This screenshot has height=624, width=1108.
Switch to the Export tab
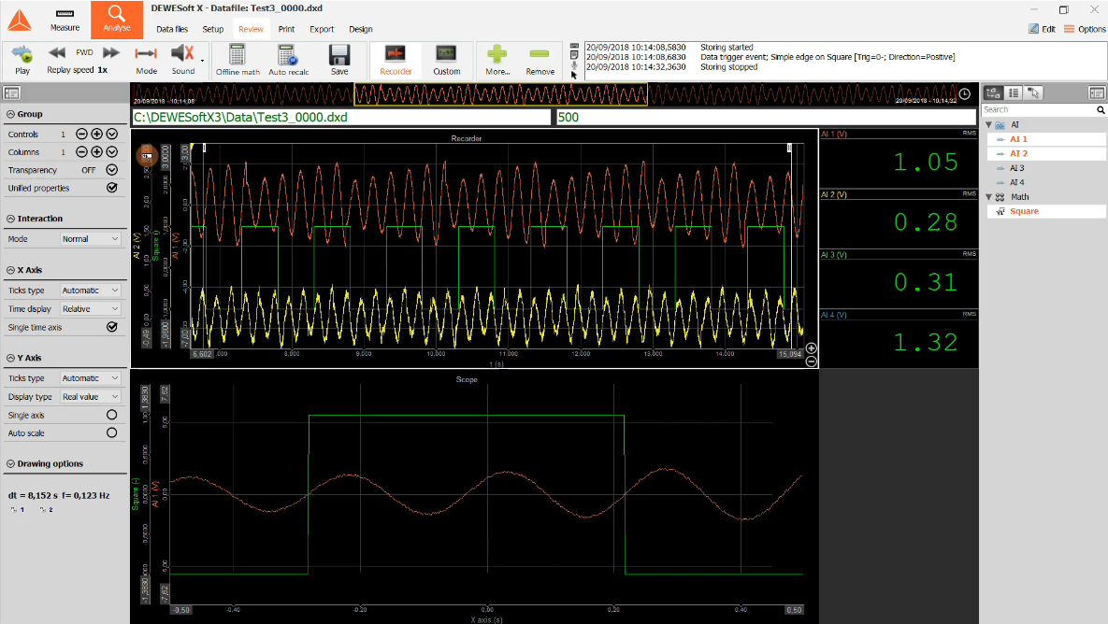click(x=321, y=29)
